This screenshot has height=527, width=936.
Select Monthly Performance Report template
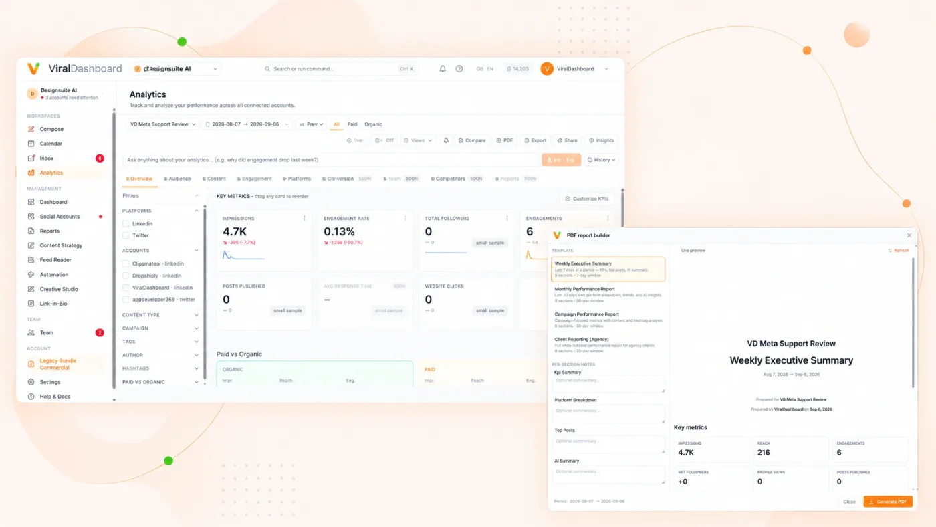point(608,295)
